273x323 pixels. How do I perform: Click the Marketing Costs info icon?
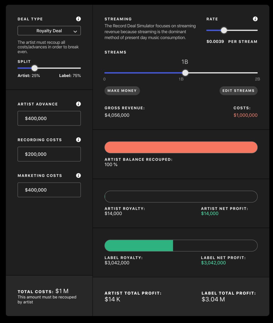click(78, 175)
